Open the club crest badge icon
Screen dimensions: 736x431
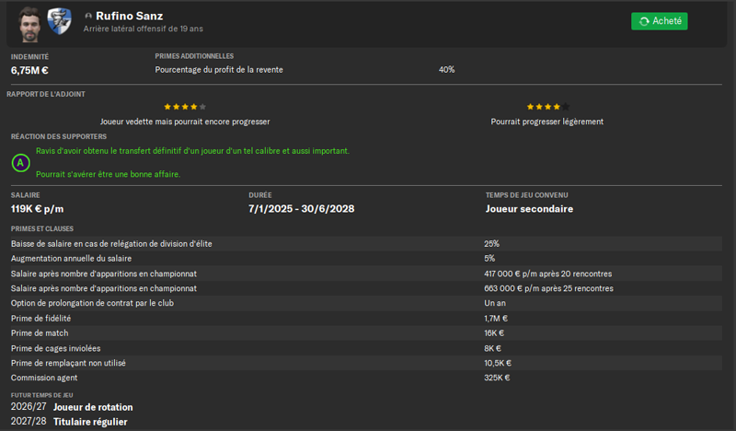point(60,21)
